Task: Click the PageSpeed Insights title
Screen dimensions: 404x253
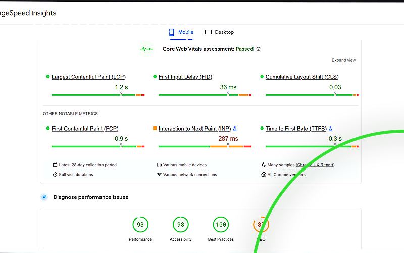Action: [x=28, y=13]
